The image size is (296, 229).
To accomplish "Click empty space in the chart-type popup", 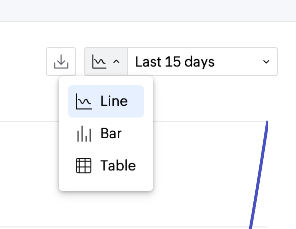I will tap(106, 186).
